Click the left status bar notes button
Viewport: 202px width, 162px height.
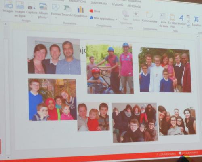click(166, 154)
